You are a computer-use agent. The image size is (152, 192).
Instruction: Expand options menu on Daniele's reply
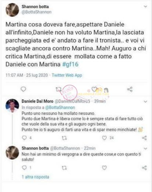(x=145, y=102)
